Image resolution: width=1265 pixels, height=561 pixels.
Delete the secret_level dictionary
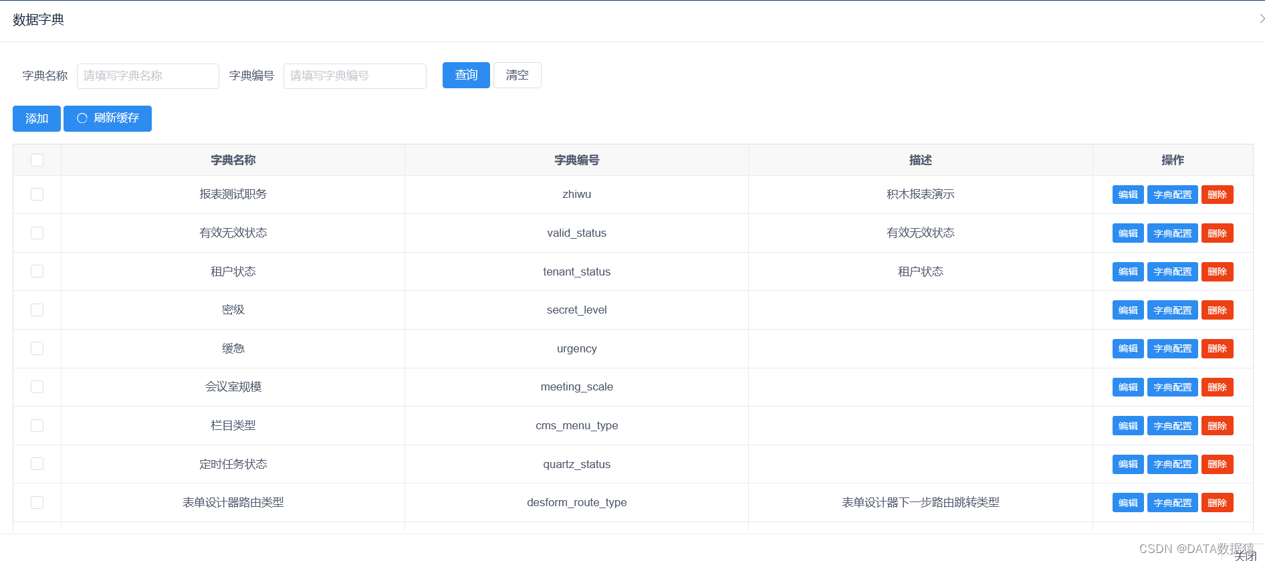pos(1218,310)
